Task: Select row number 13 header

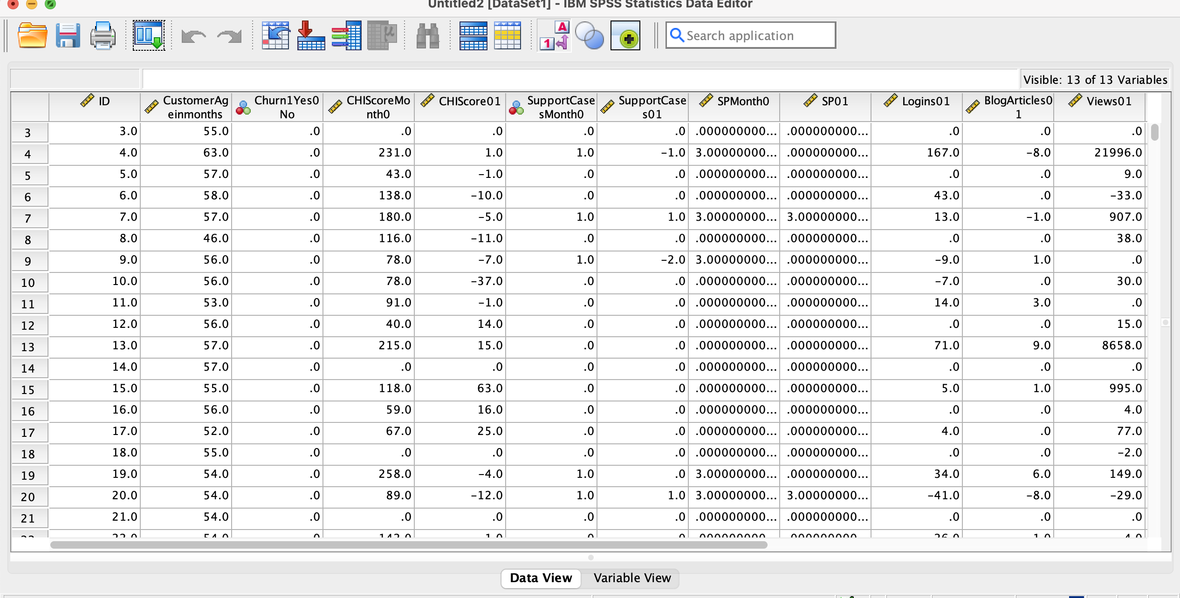Action: coord(28,347)
